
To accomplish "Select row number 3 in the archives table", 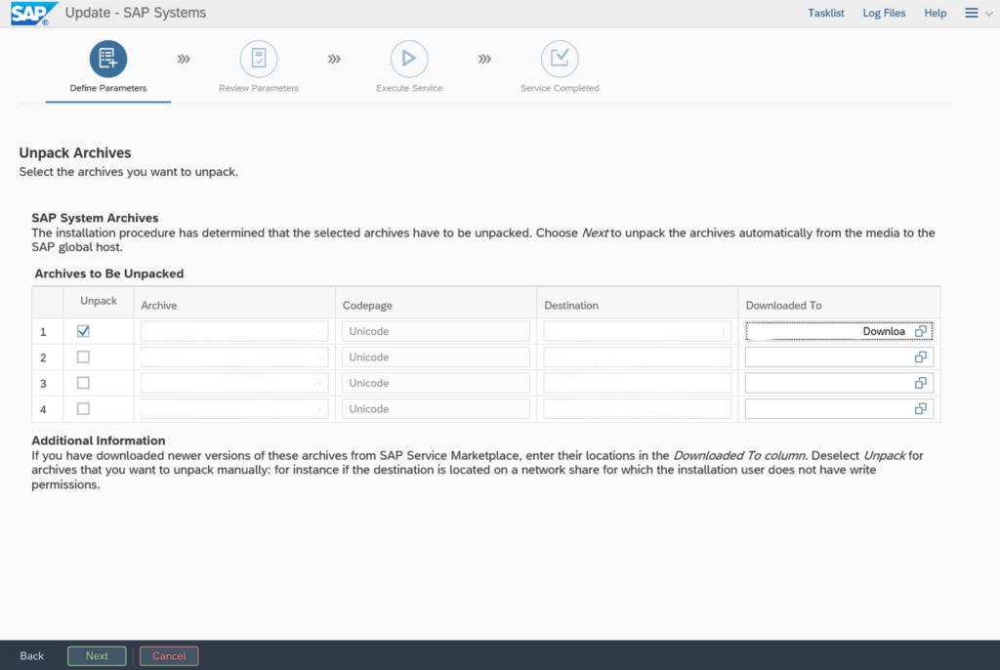I will coord(43,384).
